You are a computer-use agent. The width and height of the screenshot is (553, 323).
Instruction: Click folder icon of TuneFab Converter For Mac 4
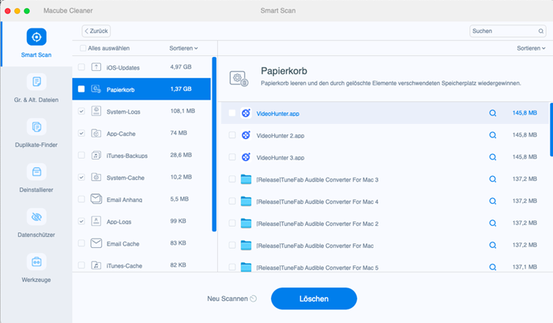click(x=246, y=201)
